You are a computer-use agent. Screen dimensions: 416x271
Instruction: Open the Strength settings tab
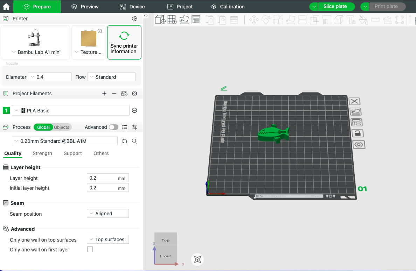click(x=42, y=153)
